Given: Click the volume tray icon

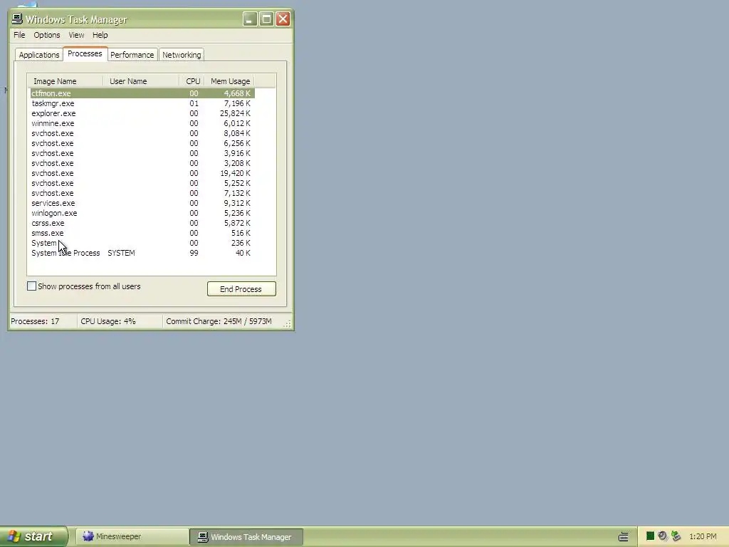Looking at the screenshot, I should (x=663, y=536).
